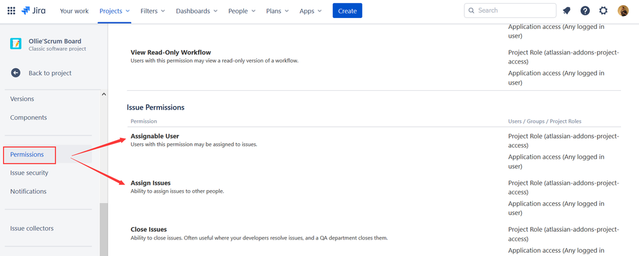Image resolution: width=639 pixels, height=256 pixels.
Task: Click the Ollie'Scrum Board project name
Action: (54, 41)
